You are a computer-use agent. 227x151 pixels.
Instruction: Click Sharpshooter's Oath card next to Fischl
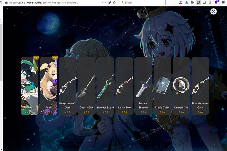click(x=68, y=86)
